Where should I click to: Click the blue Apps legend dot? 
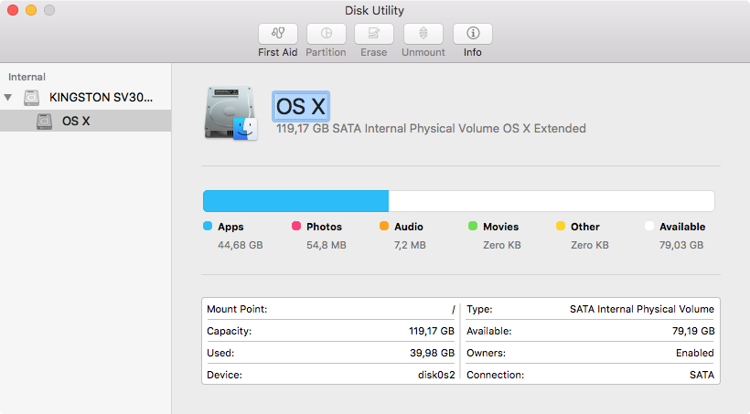tap(208, 226)
